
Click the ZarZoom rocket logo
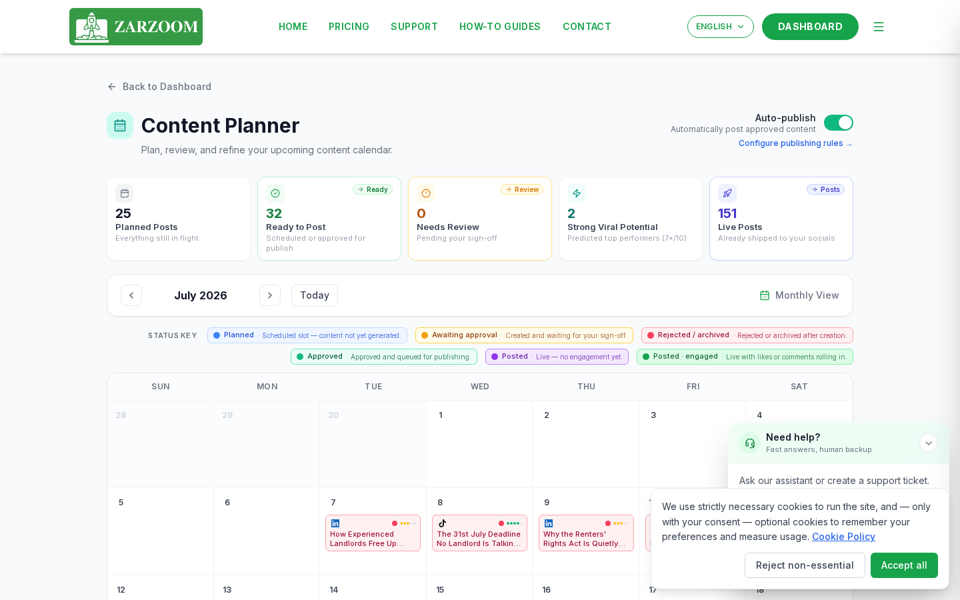tap(136, 27)
